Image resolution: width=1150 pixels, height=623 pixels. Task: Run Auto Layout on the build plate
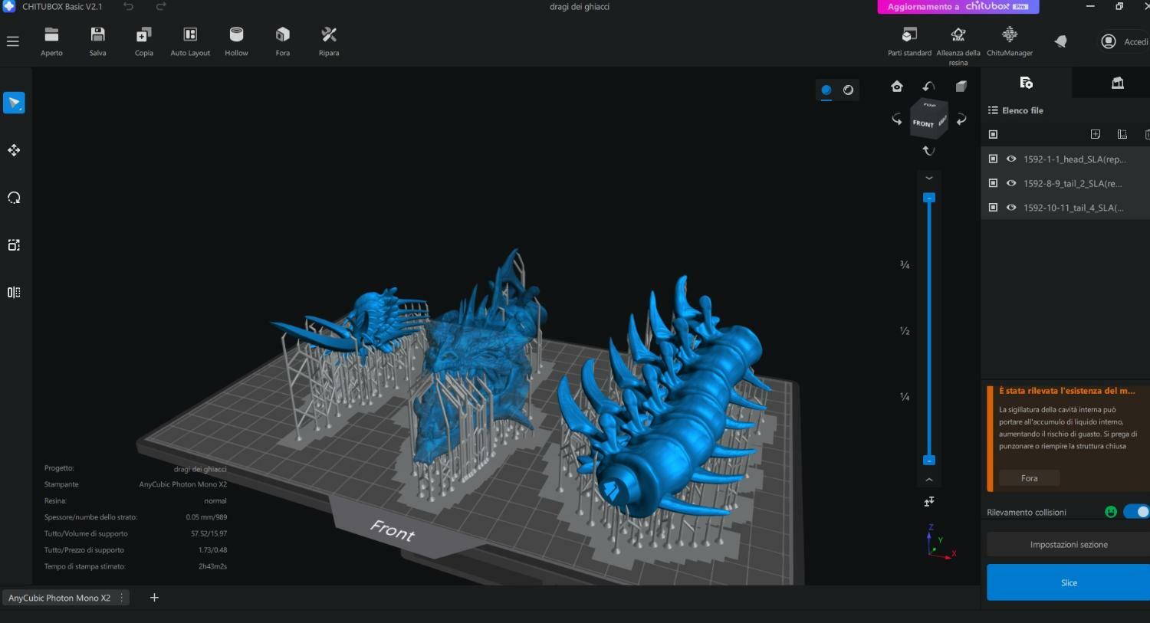190,41
